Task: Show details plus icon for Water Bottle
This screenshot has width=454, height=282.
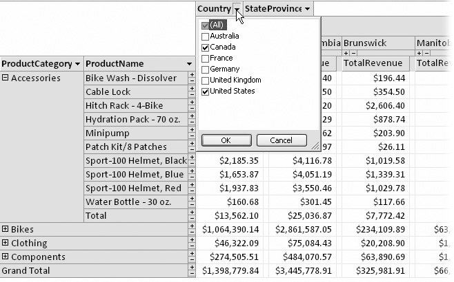Action: (192, 199)
